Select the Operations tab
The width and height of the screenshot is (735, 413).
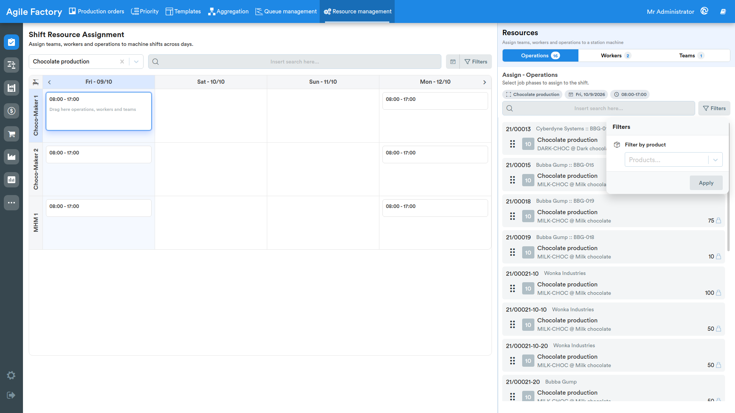(540, 55)
